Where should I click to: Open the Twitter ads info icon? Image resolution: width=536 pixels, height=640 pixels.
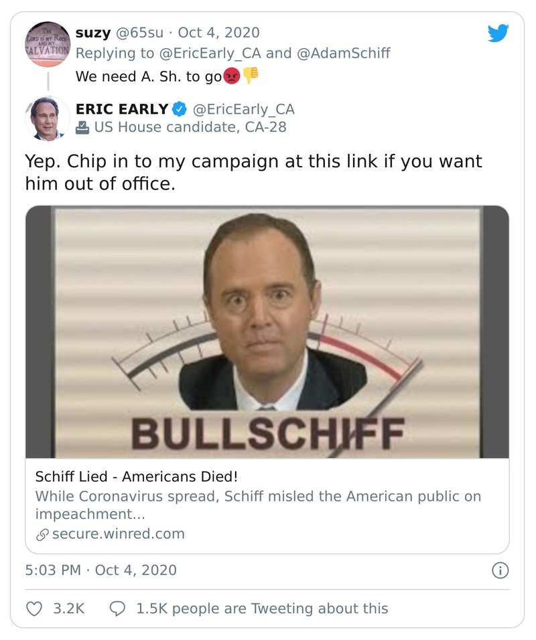click(x=500, y=570)
